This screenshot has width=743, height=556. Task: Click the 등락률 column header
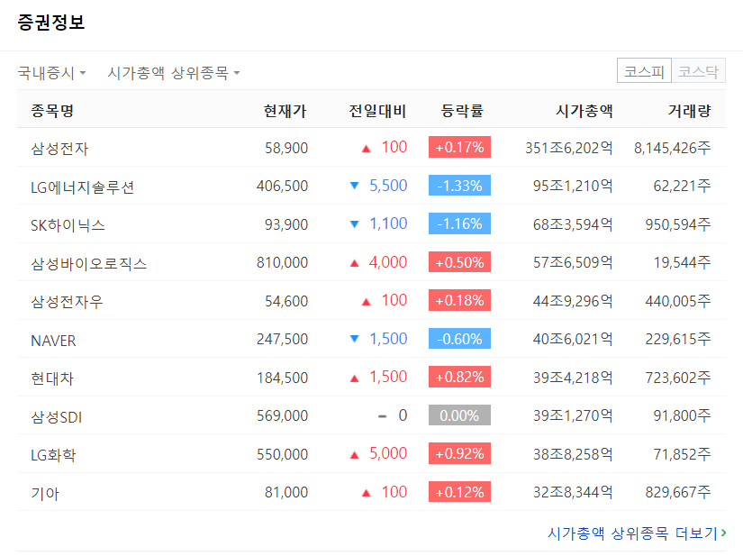(x=462, y=111)
